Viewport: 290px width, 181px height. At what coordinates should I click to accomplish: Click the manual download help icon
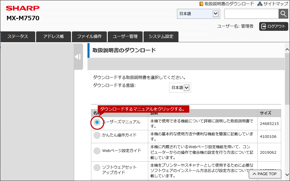(x=201, y=4)
